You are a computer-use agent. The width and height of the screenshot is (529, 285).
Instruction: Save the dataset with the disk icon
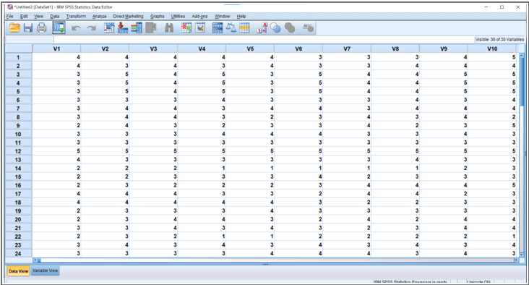28,27
